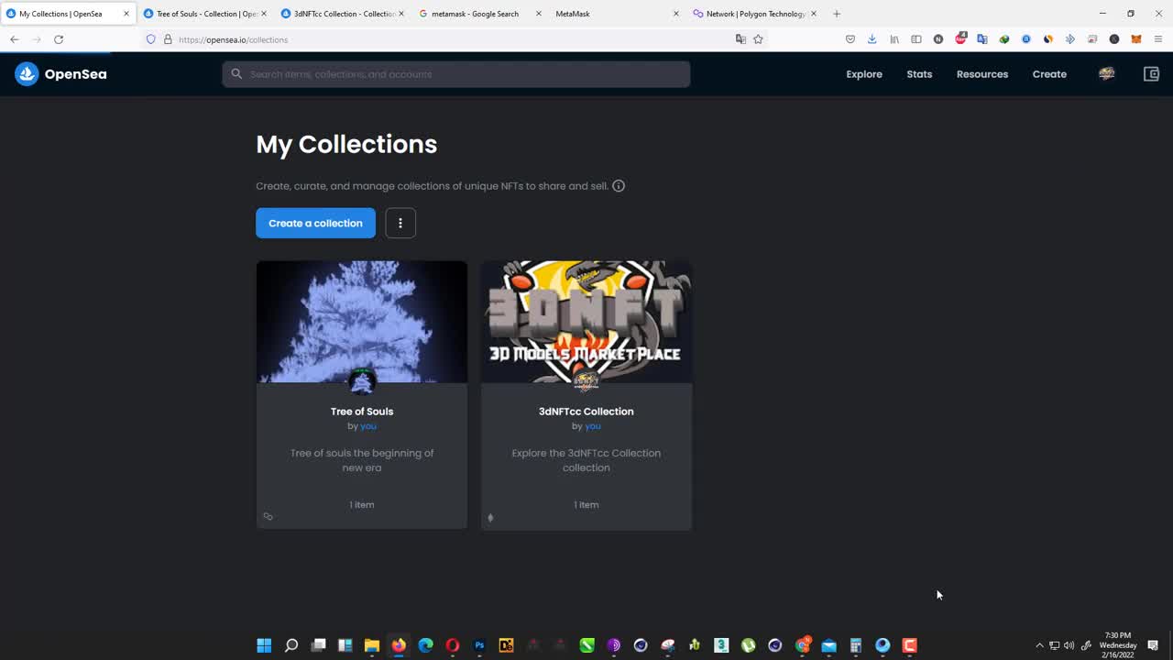Bookmark this page with the star
Image resolution: width=1173 pixels, height=660 pixels.
tap(758, 39)
